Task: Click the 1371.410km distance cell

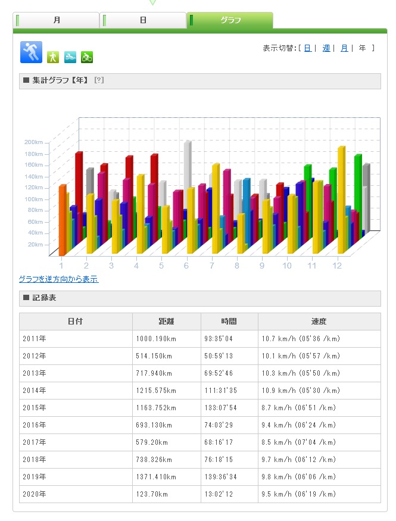Action: pos(167,477)
